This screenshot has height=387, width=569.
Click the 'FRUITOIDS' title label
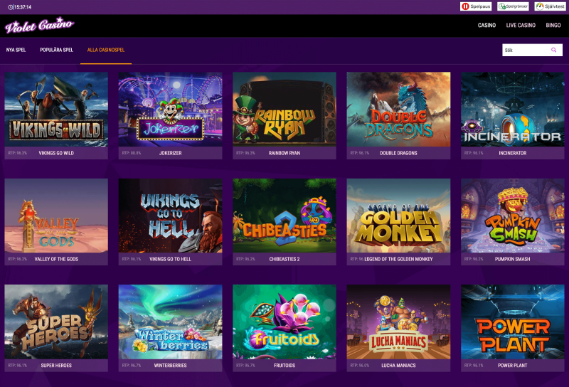coord(284,366)
